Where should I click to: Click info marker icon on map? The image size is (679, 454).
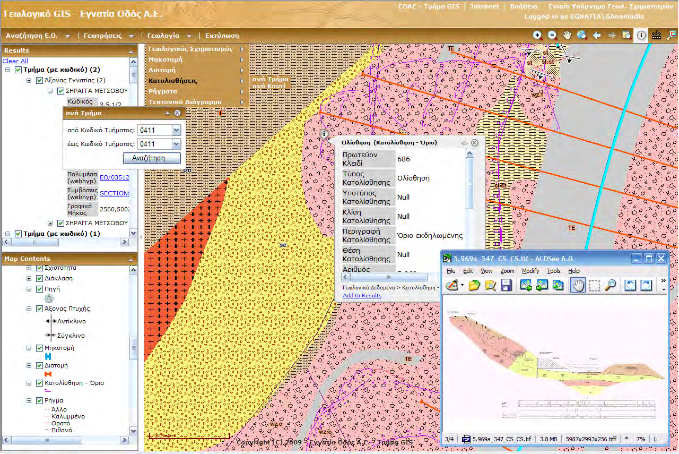point(324,134)
